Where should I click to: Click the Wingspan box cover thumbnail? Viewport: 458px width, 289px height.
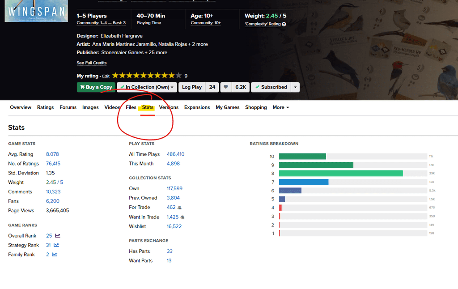(x=36, y=11)
